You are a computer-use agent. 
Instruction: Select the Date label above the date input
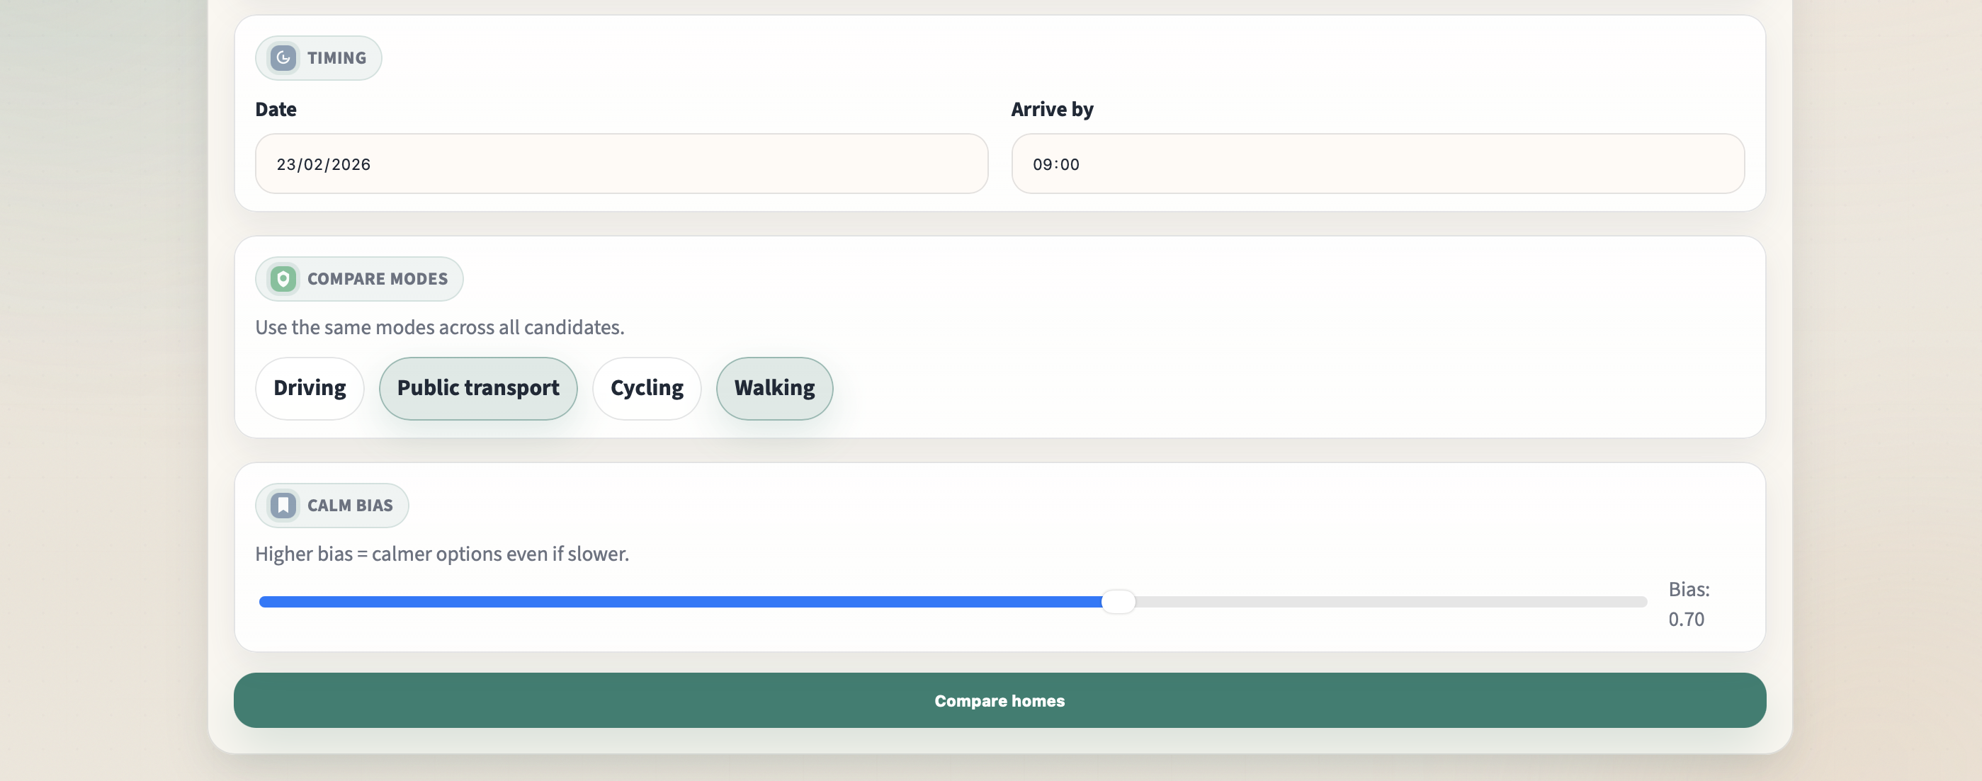tap(275, 109)
